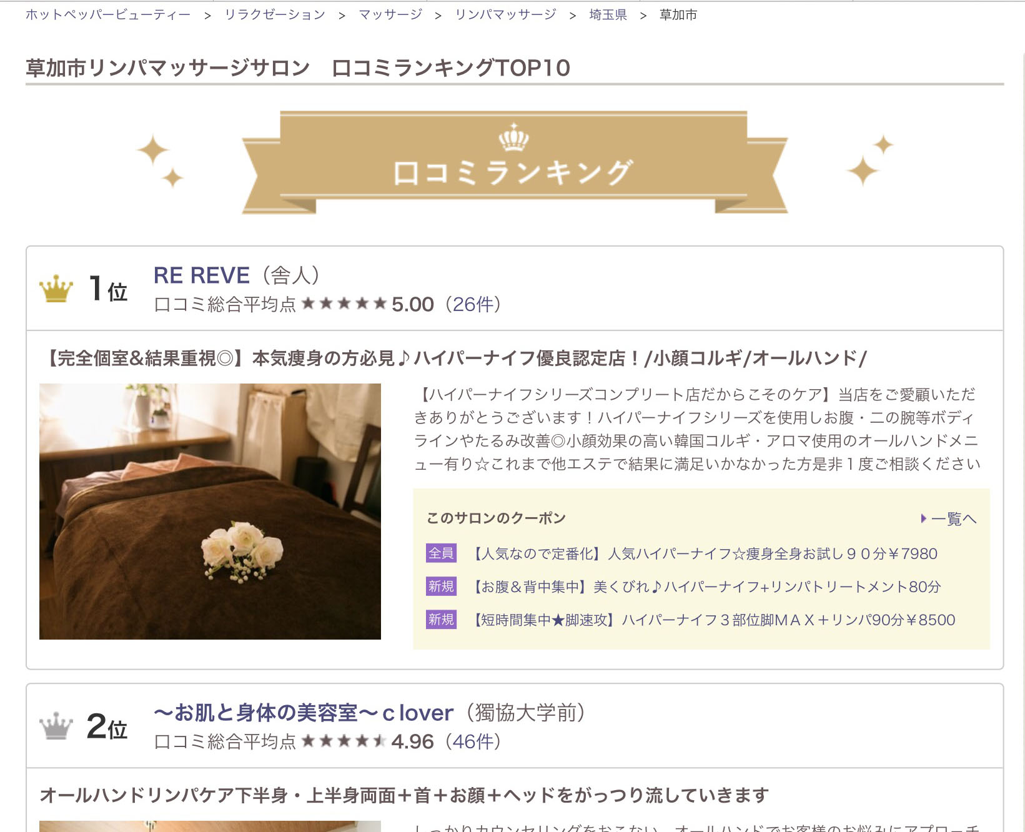The height and width of the screenshot is (832, 1025).
Task: Navigate to the マッサージ breadcrumb
Action: [x=390, y=15]
